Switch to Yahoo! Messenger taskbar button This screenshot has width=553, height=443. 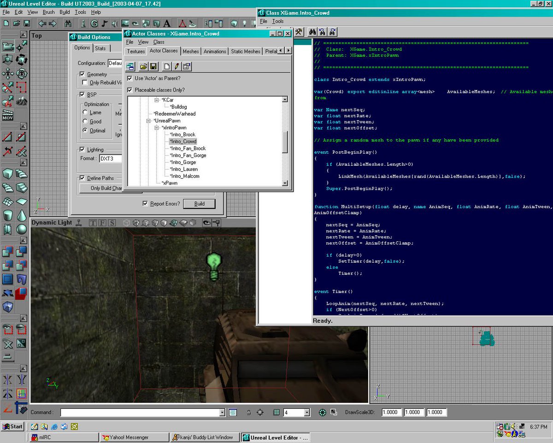pos(135,437)
